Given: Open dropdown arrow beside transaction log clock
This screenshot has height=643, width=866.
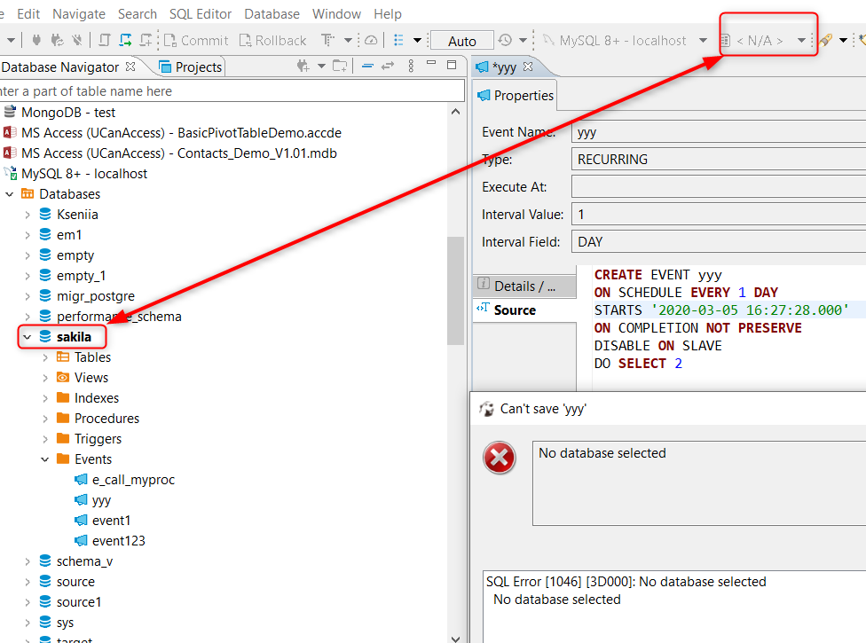Looking at the screenshot, I should coord(523,40).
